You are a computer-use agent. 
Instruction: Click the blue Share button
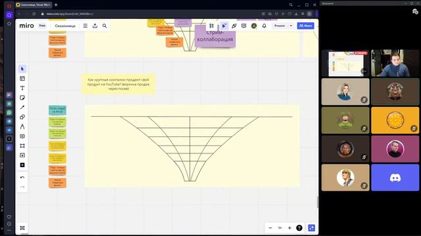(x=305, y=26)
